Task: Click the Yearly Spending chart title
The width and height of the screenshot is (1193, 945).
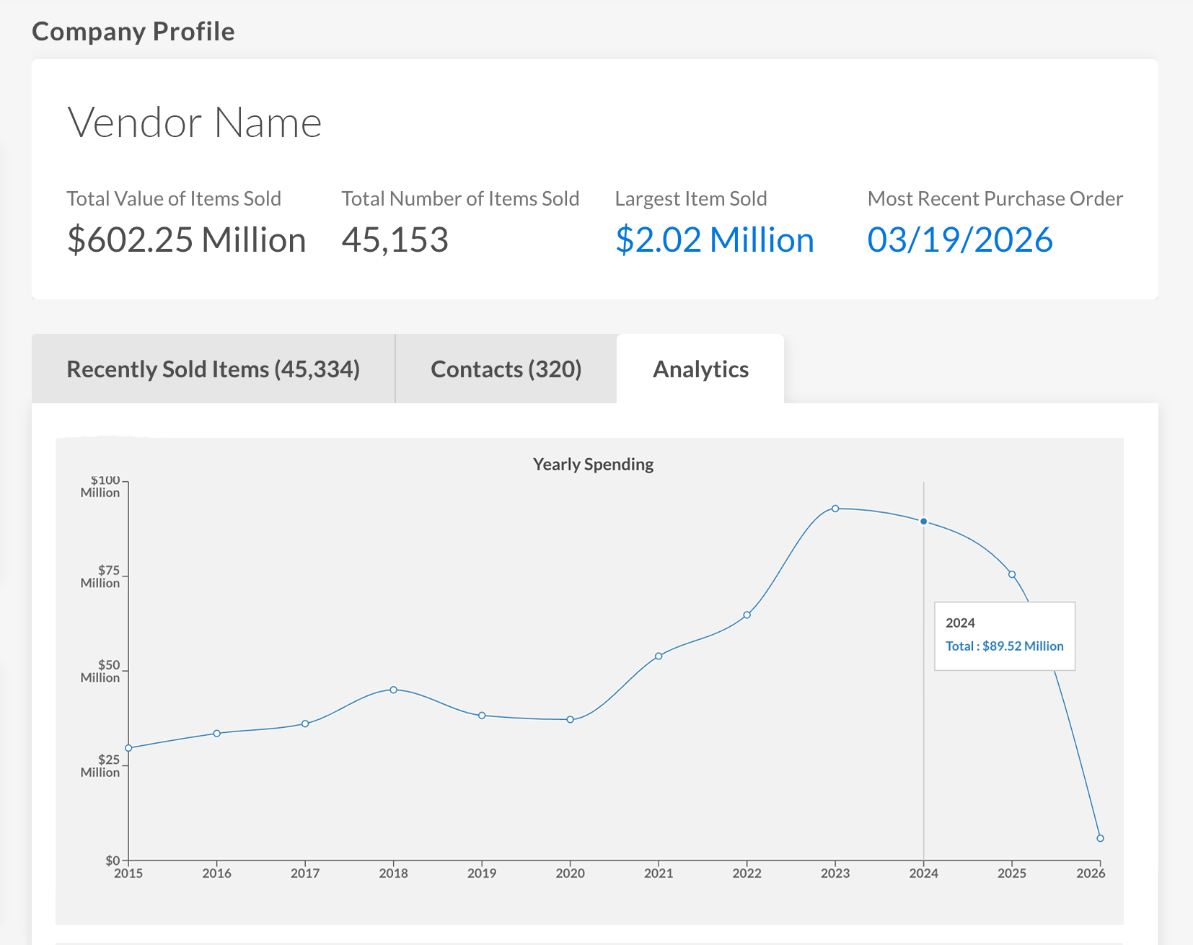Action: pyautogui.click(x=593, y=465)
